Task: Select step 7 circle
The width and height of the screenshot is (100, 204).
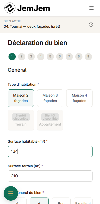Action: [x=69, y=57]
